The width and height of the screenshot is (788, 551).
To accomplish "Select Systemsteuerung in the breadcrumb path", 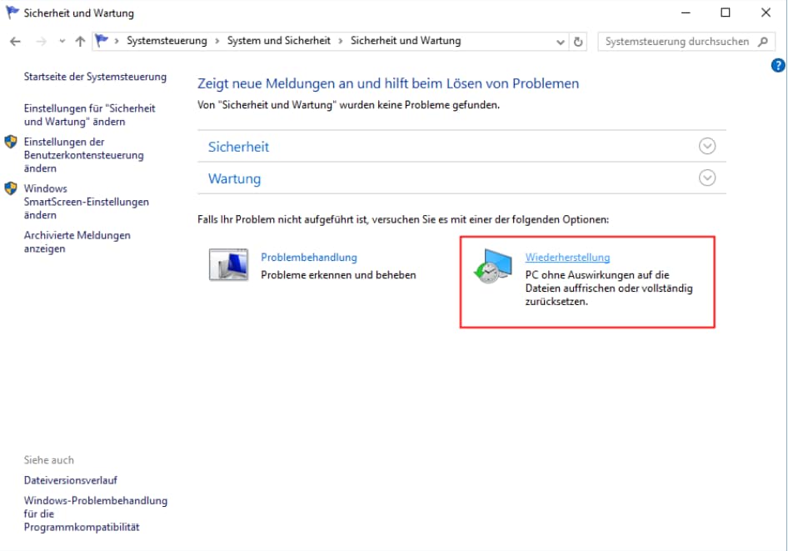I will (x=167, y=41).
